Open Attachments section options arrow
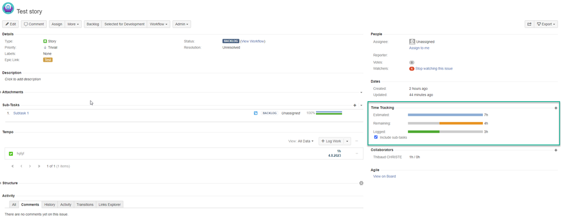 [361, 92]
